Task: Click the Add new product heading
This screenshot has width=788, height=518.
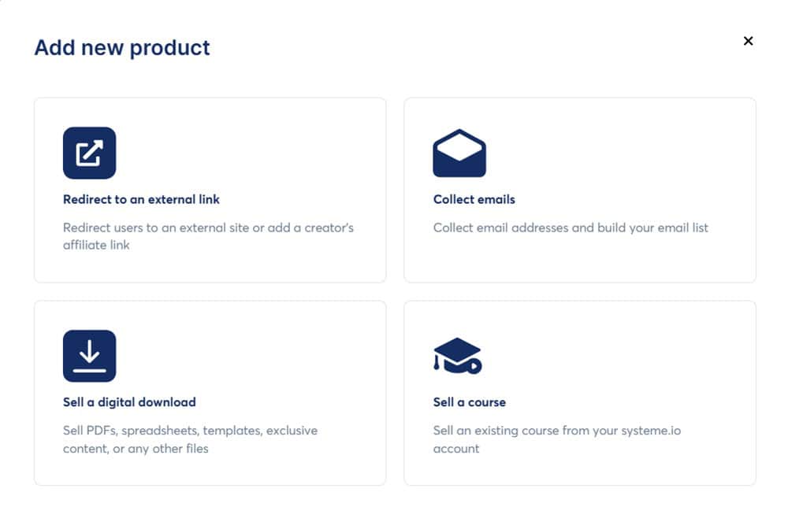Action: (121, 48)
